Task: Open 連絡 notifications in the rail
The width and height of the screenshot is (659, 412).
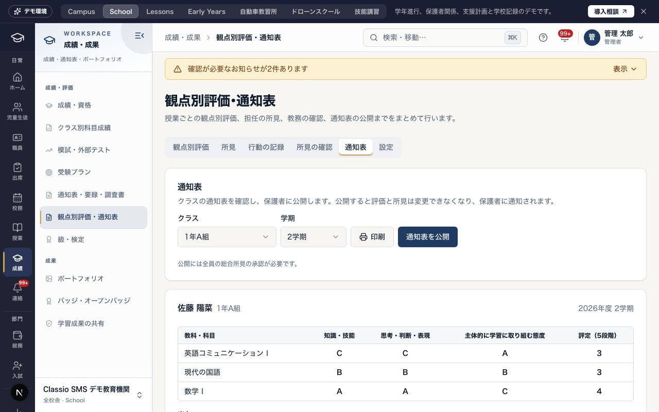Action: (18, 292)
